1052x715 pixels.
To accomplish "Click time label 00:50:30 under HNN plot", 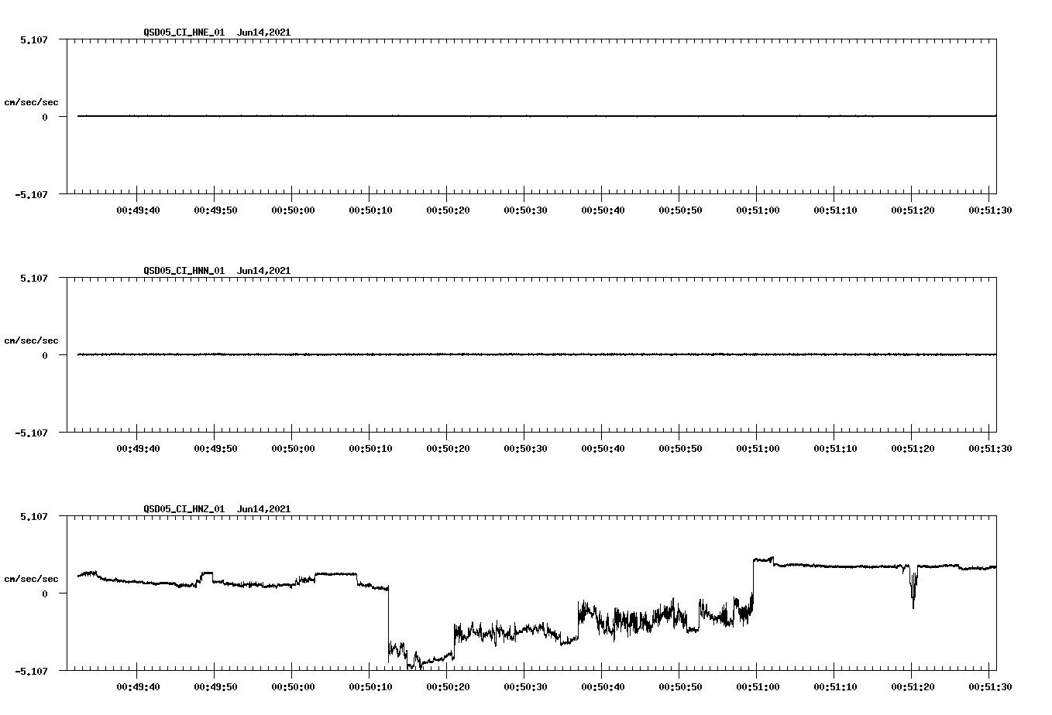I will pyautogui.click(x=526, y=448).
